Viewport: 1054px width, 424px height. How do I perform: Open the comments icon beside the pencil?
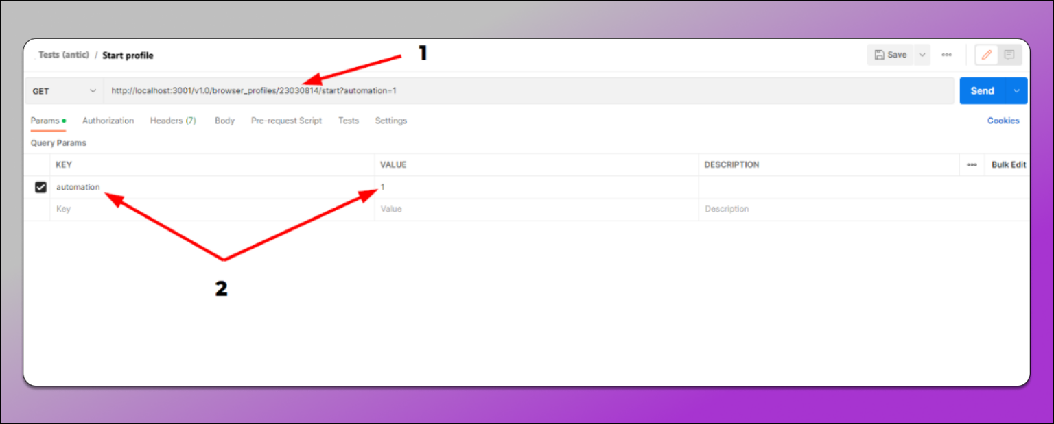point(1008,55)
